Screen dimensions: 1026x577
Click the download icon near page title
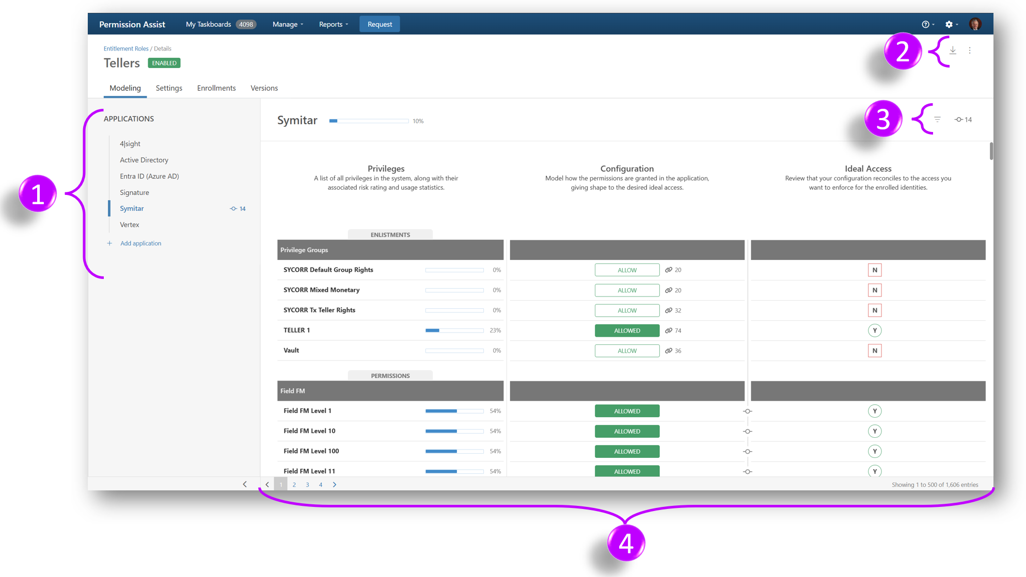pyautogui.click(x=953, y=50)
